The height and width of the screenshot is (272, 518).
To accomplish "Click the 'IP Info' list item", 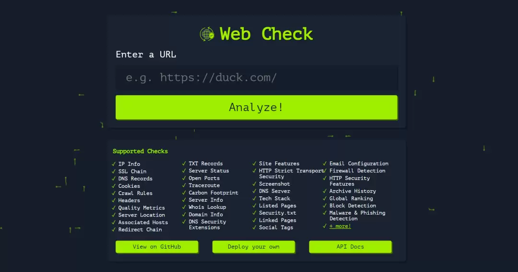I will 129,164.
